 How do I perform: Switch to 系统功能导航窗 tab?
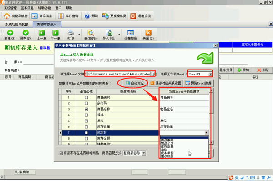tap(16, 25)
